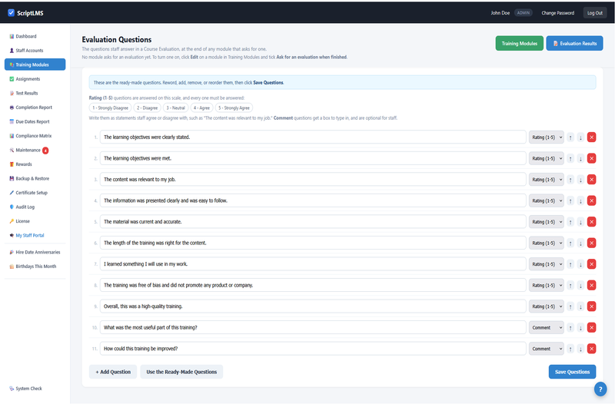Move 'The content was relevant to my job' down
This screenshot has width=615, height=404.
(x=580, y=180)
